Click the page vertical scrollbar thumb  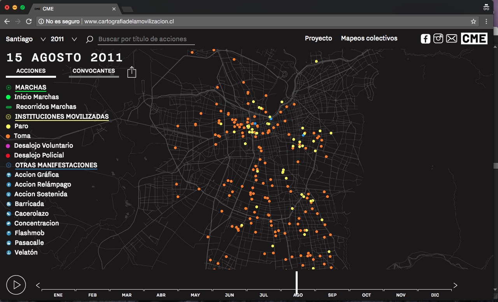point(495,166)
